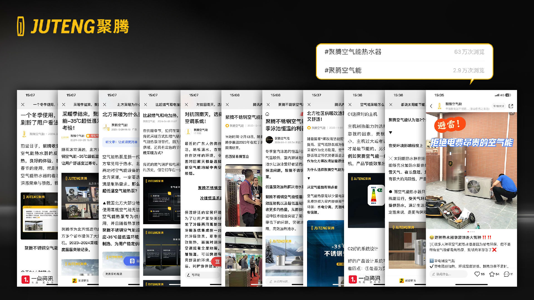This screenshot has width=534, height=300.
Task: Tap the '写评论' comment field
Action: [203, 275]
